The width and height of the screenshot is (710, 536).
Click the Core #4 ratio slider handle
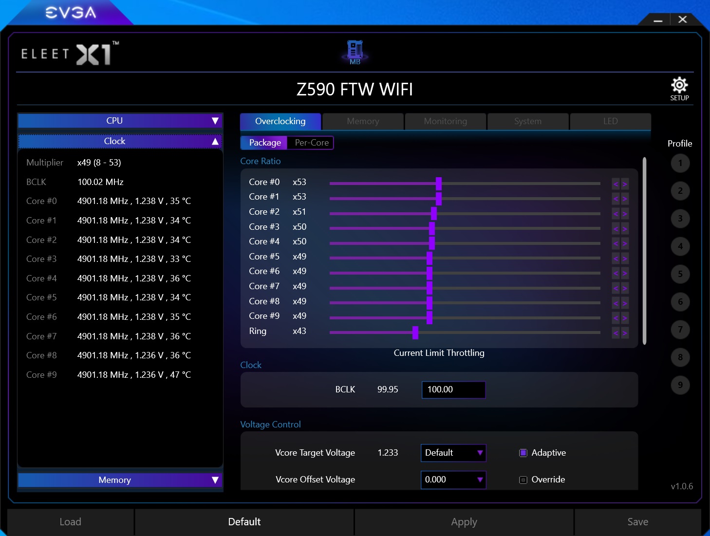click(432, 243)
